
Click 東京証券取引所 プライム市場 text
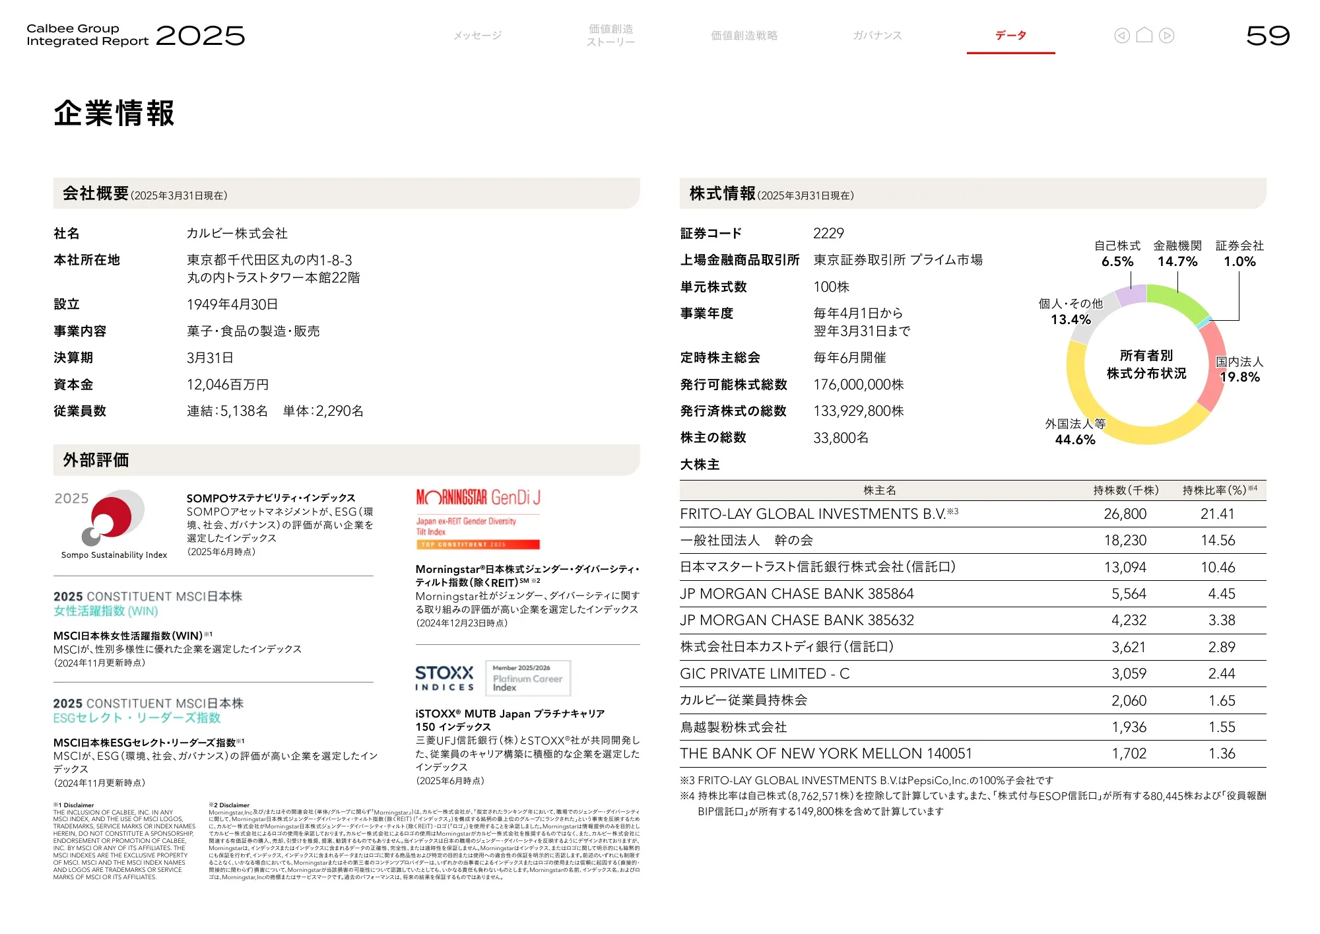[x=898, y=260]
